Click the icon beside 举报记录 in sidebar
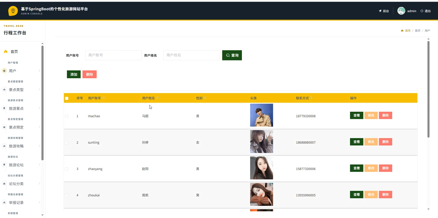Image resolution: width=438 pixels, height=218 pixels. pos(4,202)
